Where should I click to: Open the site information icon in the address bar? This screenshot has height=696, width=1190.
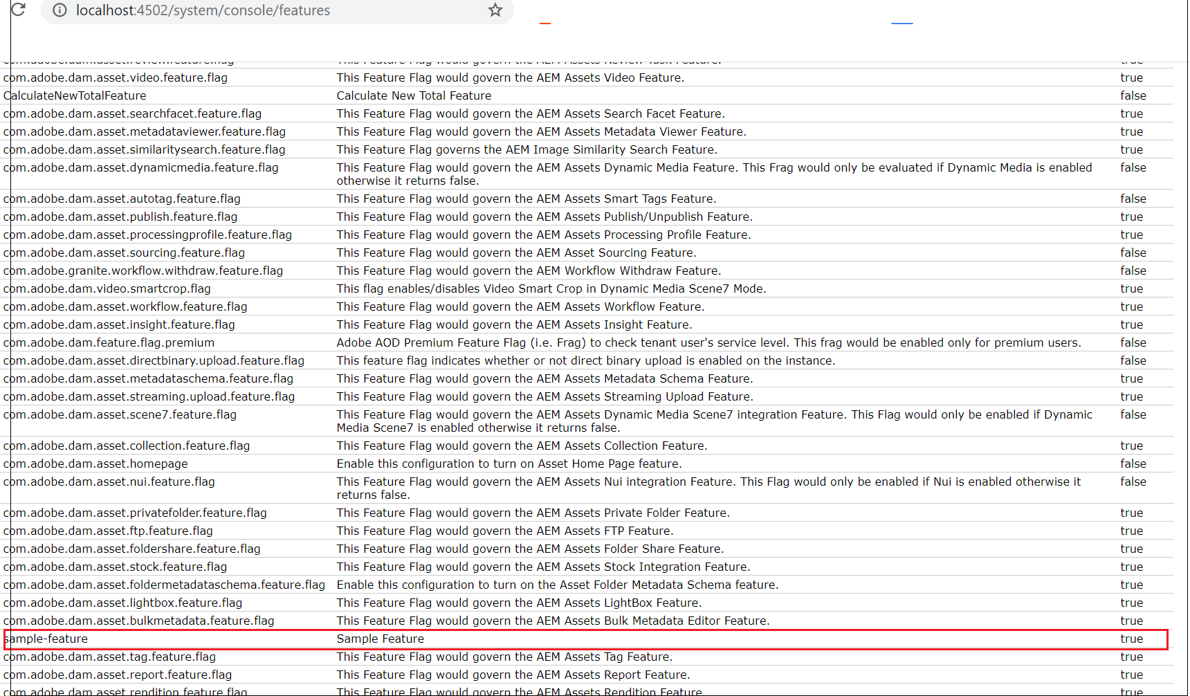[x=60, y=10]
